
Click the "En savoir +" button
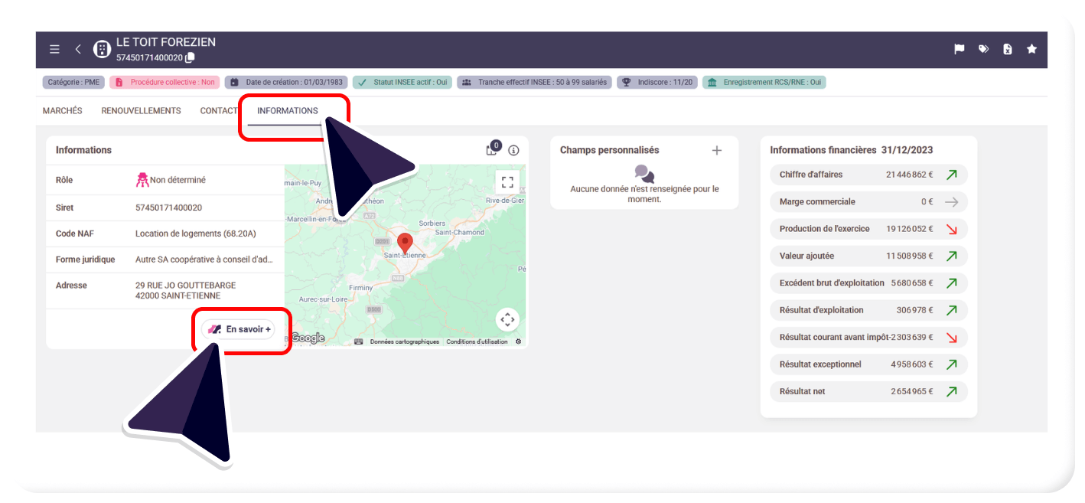coord(239,329)
